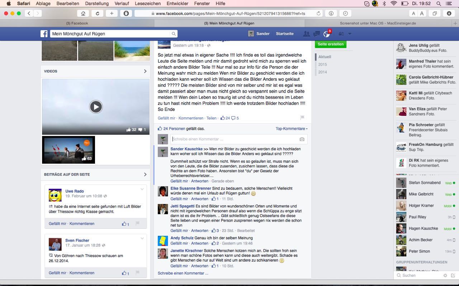
Task: Click 24 Personen likes link
Action: (174, 129)
